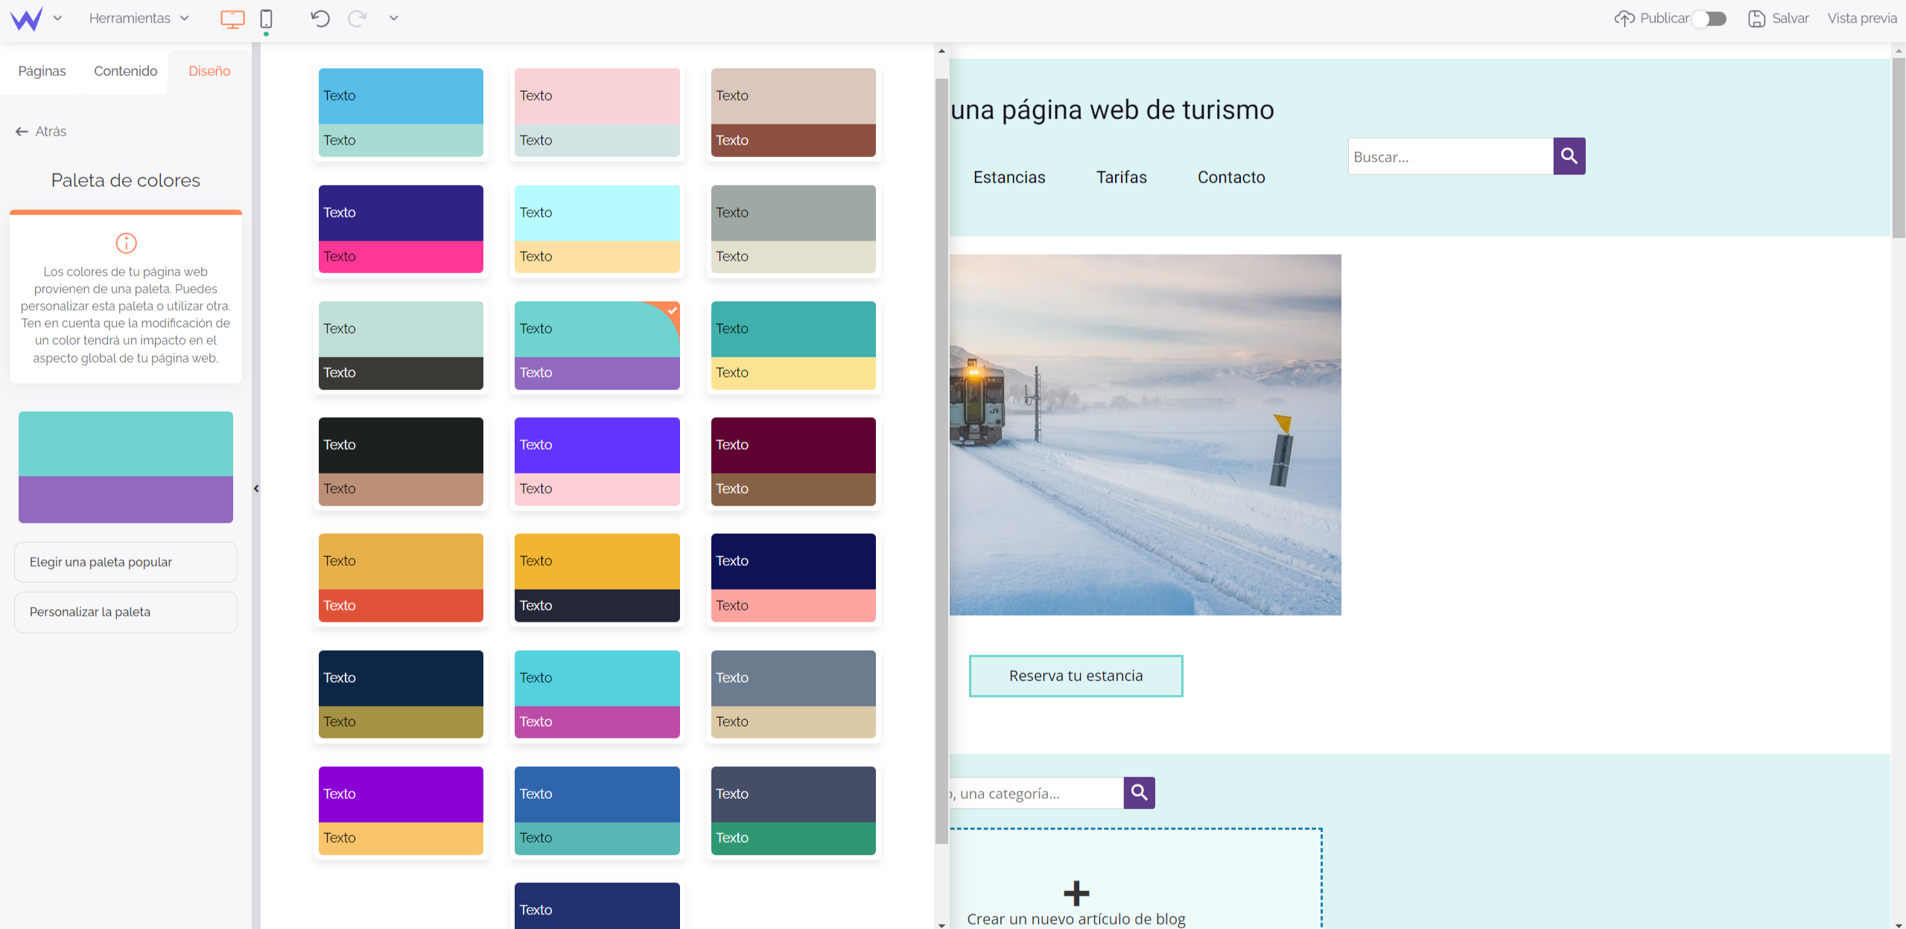Redo the last action
Image resolution: width=1906 pixels, height=929 pixels.
pyautogui.click(x=358, y=18)
